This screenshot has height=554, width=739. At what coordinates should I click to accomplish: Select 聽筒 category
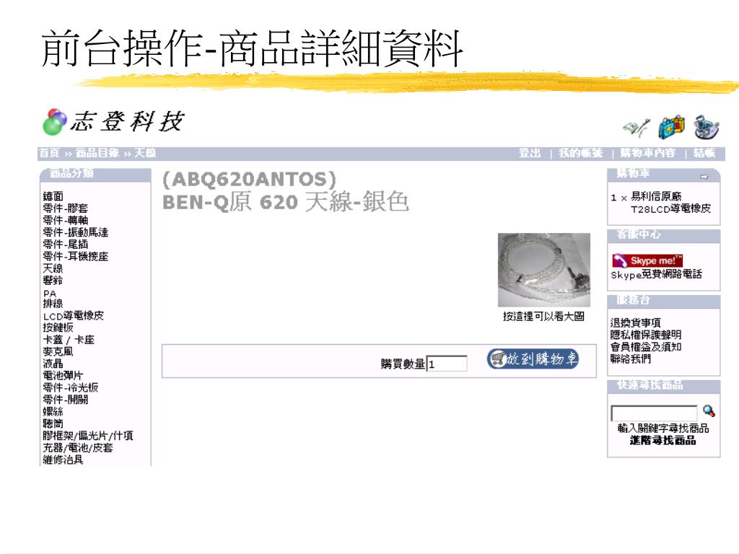53,423
